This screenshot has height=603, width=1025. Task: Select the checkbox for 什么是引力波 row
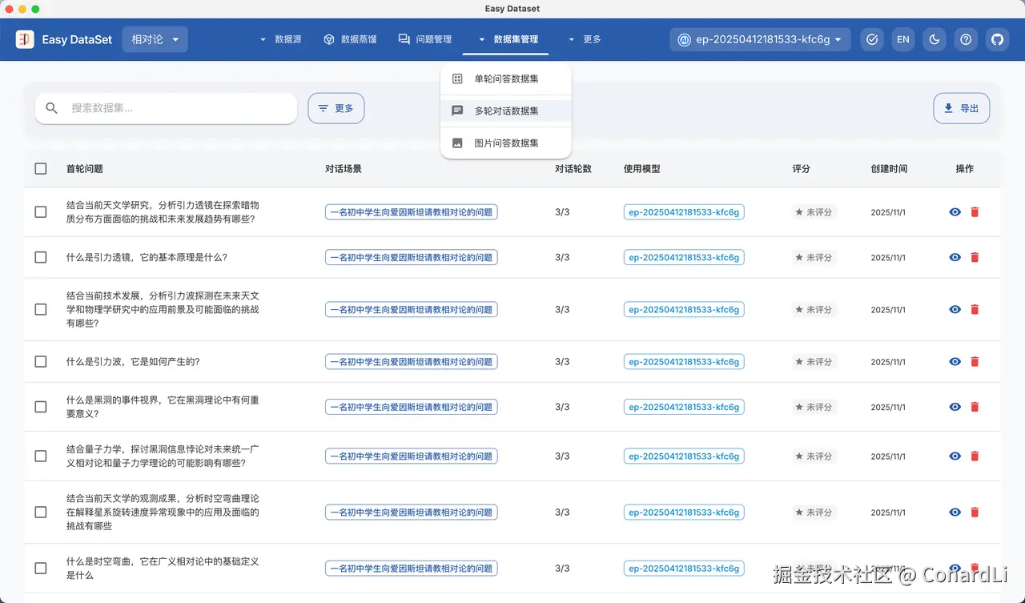[41, 362]
